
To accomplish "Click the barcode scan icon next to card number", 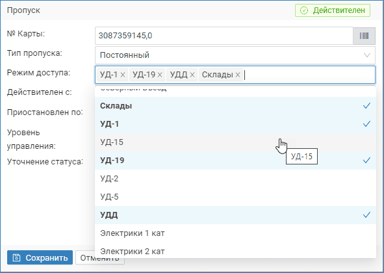I will click(364, 36).
